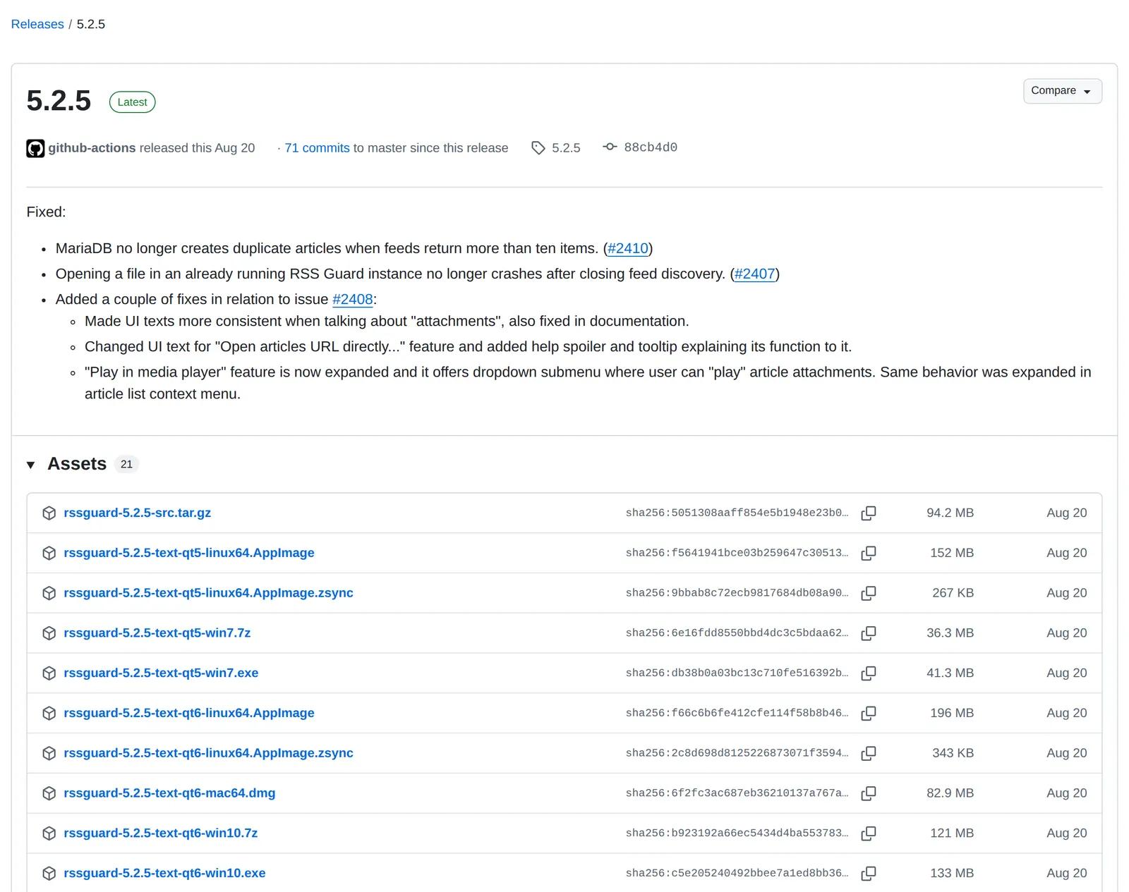
Task: Open the 5.2.5 tag link
Action: point(566,148)
